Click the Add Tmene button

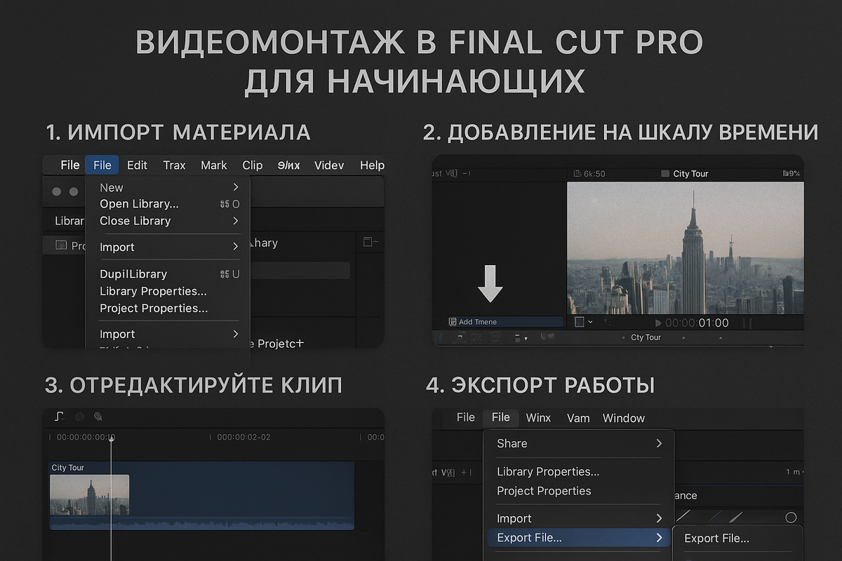coord(506,322)
